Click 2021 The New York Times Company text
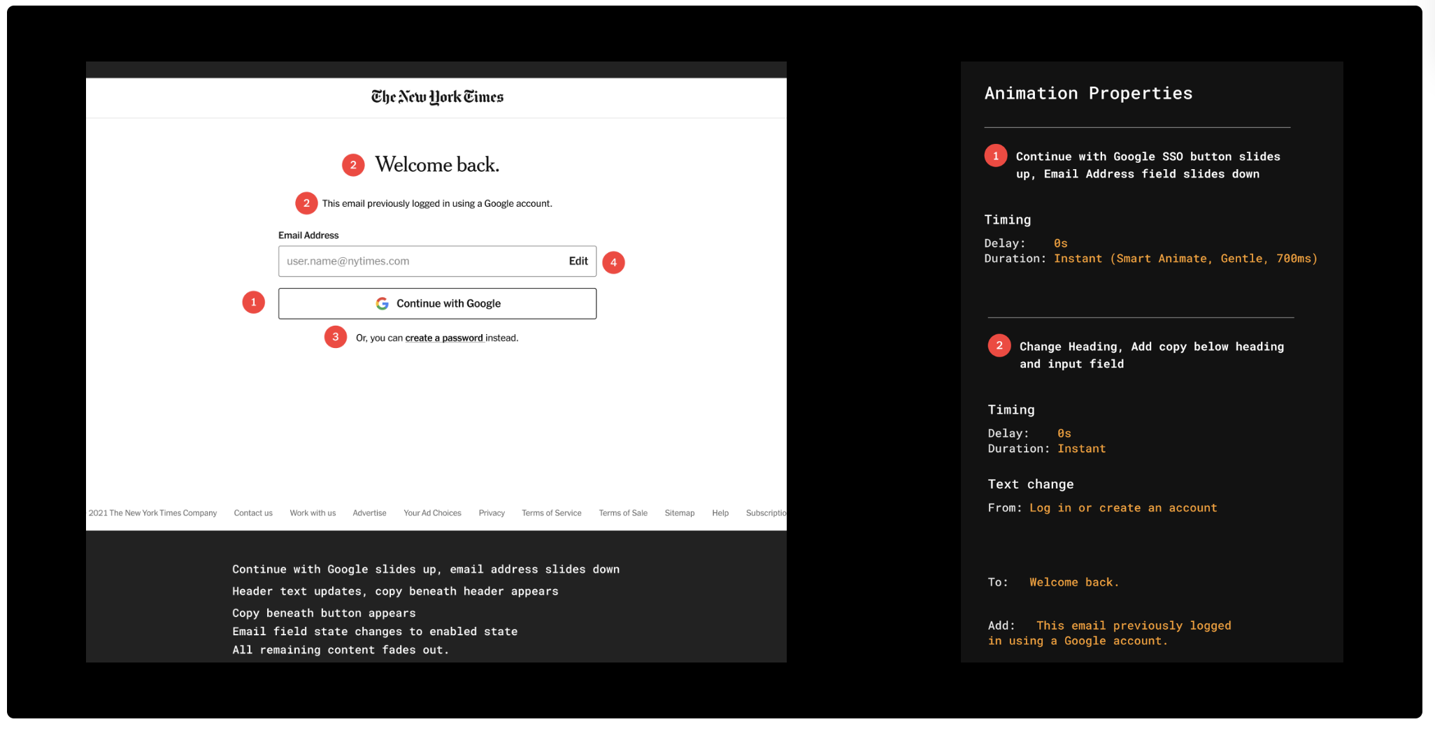This screenshot has width=1435, height=731. (152, 513)
